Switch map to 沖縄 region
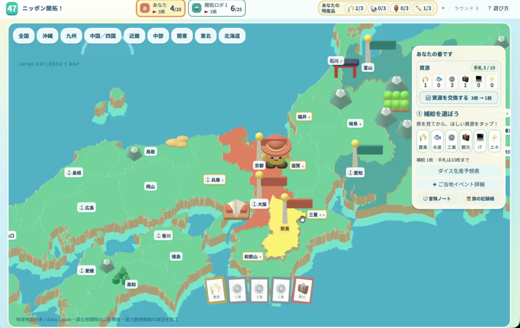The image size is (520, 328). coord(47,36)
